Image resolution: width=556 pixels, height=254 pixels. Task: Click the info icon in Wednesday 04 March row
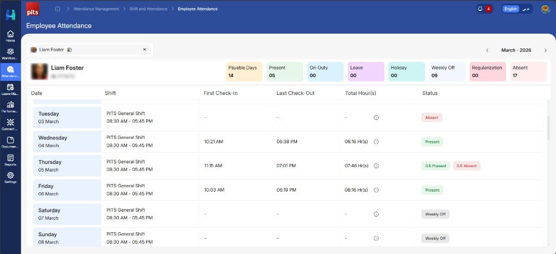[376, 142]
